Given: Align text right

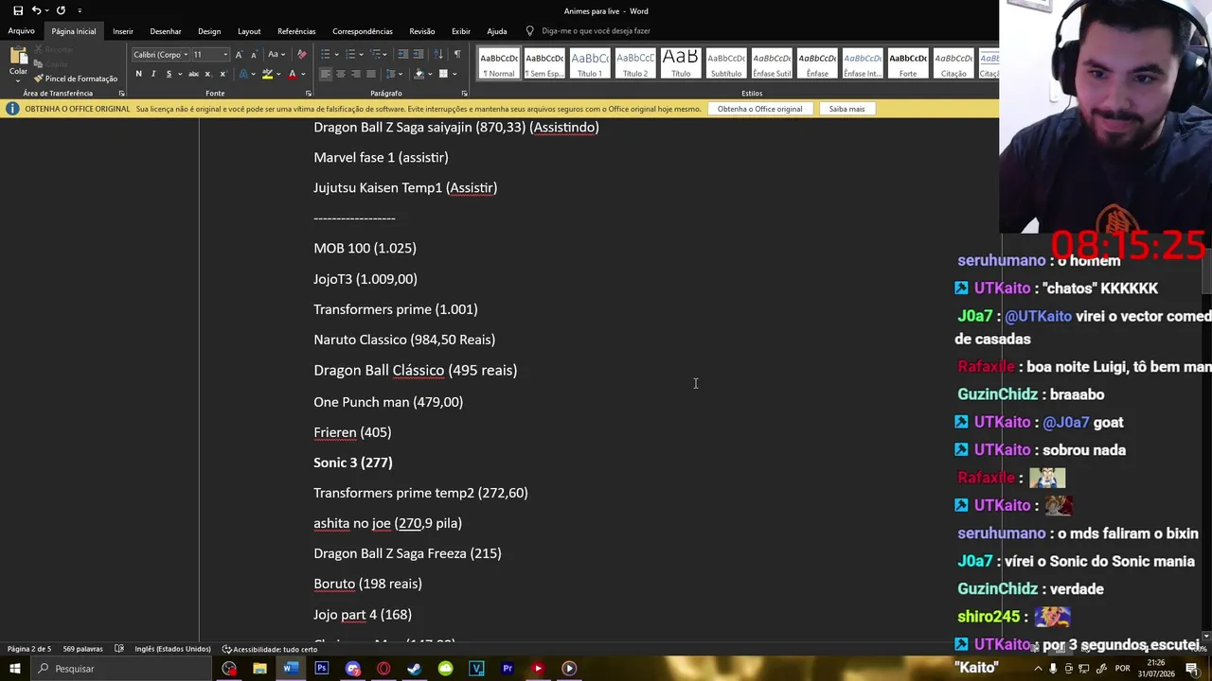Looking at the screenshot, I should point(355,74).
